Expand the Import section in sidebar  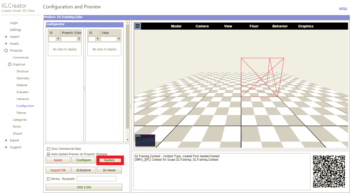tap(6, 37)
